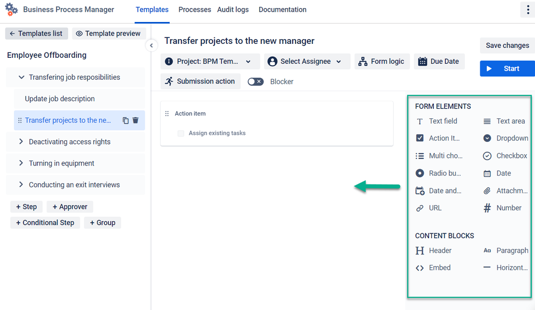Duplicate the Transfer projects step

(125, 120)
